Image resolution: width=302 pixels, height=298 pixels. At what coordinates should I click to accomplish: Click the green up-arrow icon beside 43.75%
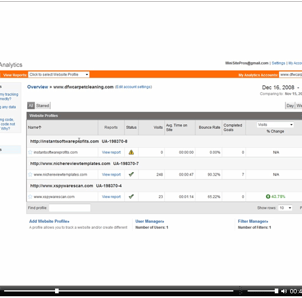tap(268, 196)
